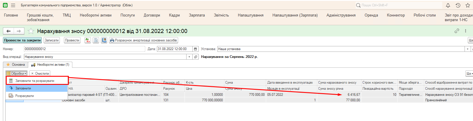473x121 pixels.
Task: Open Необоротні активи section menu
Action: coord(96,15)
